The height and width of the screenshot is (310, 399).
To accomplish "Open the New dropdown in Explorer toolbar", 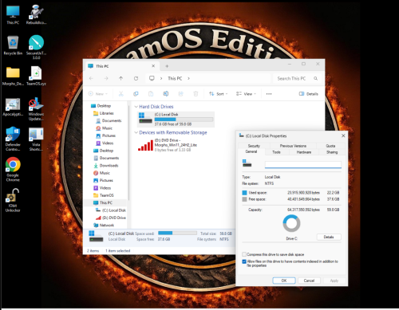I will tap(98, 94).
